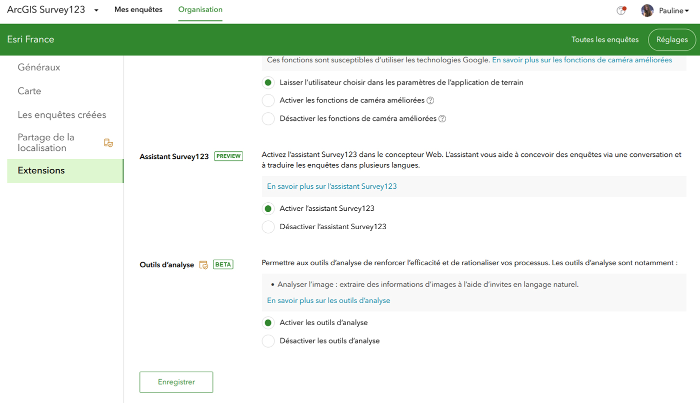Open the Pauline account dropdown
The image size is (700, 403).
click(673, 10)
